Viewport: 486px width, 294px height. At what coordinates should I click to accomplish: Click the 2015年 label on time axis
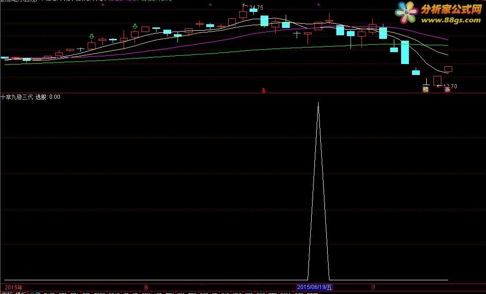[x=14, y=288]
